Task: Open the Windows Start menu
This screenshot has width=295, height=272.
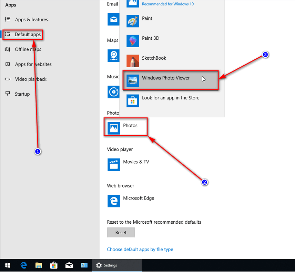Action: coord(8,265)
